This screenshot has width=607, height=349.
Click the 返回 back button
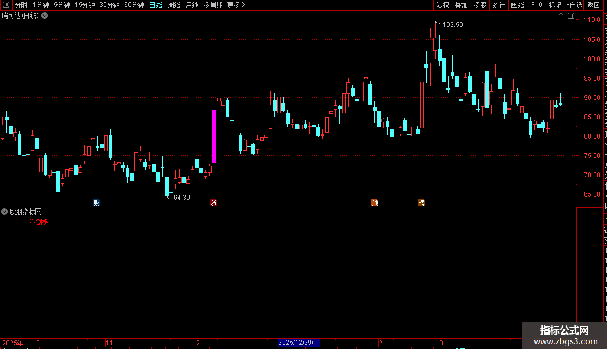(x=594, y=5)
